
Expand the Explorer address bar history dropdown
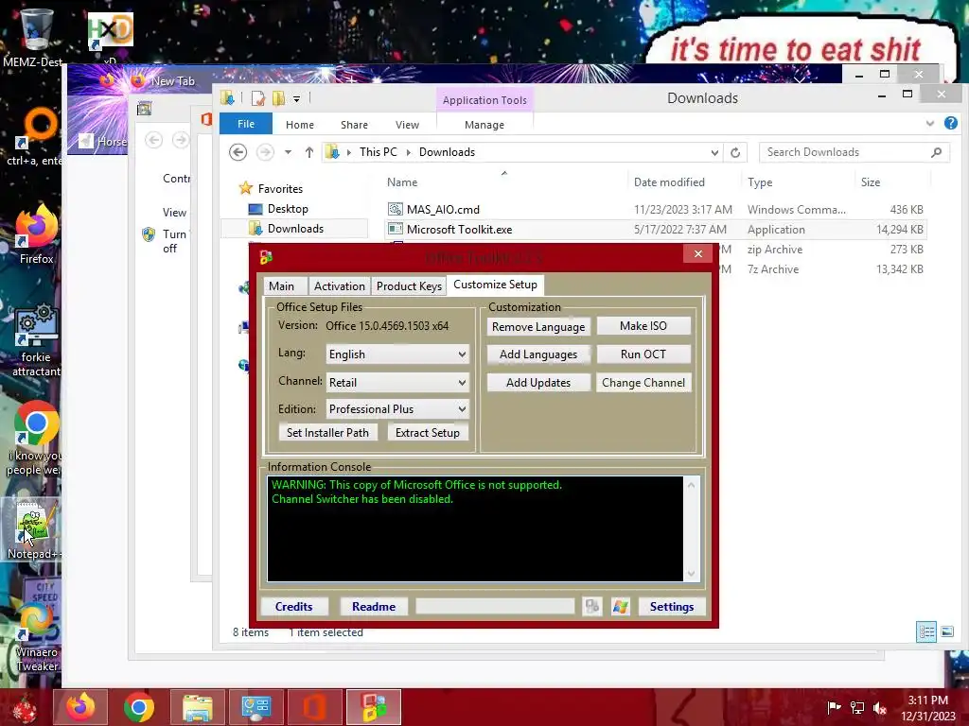click(x=714, y=152)
